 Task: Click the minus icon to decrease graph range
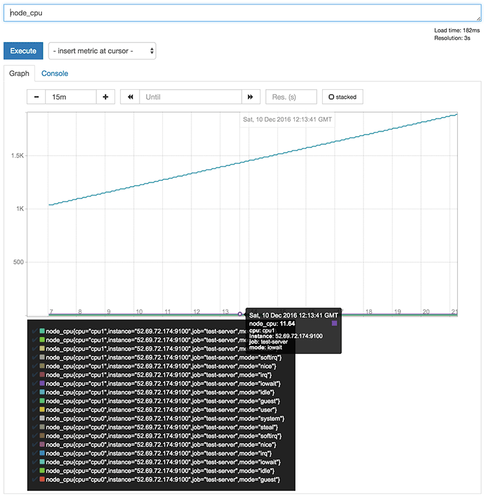pyautogui.click(x=36, y=97)
